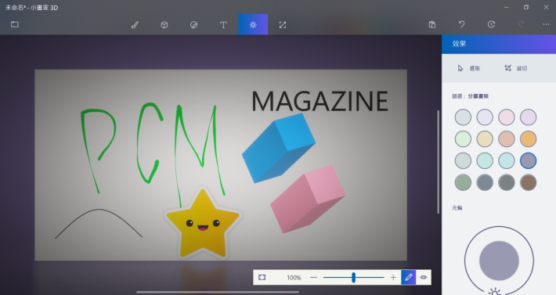Open the folder menu icon
Screen dimensions: 556x295
click(x=15, y=24)
